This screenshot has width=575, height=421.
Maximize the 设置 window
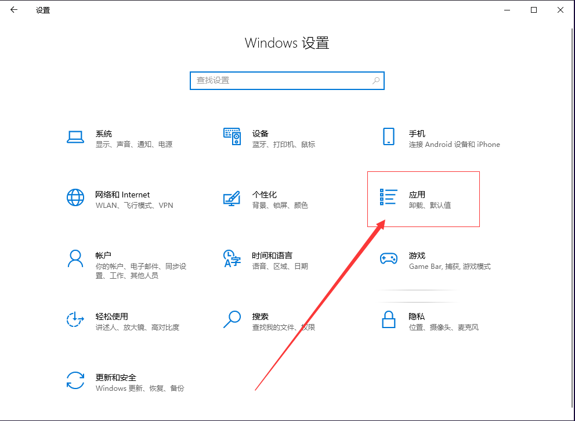[534, 10]
